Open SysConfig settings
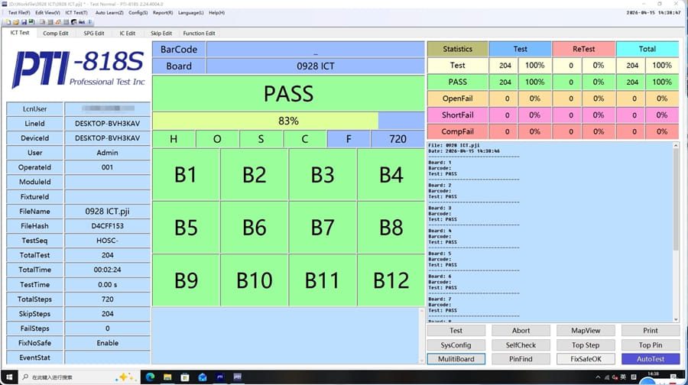This screenshot has height=385, width=688. tap(456, 345)
